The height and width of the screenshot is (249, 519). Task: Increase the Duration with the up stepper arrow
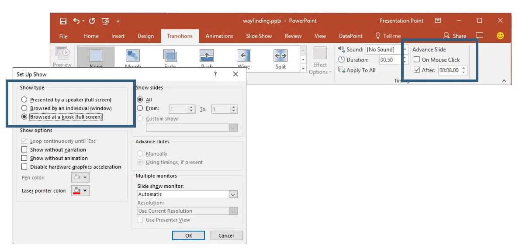[405, 58]
